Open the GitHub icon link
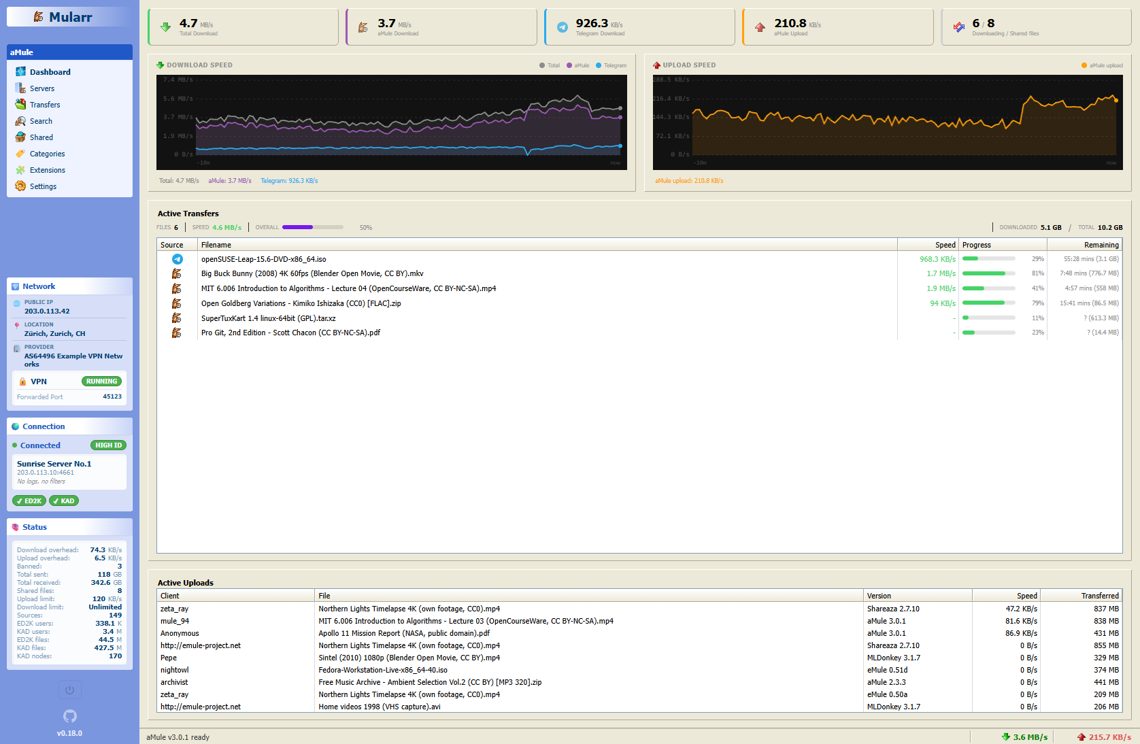1140x744 pixels. (x=69, y=716)
